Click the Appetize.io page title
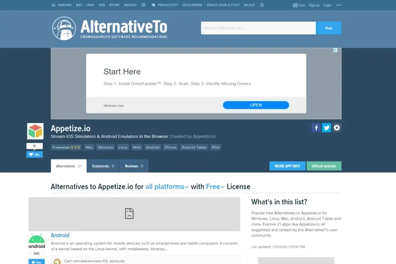Screen dimensions: 396x264 [70, 128]
